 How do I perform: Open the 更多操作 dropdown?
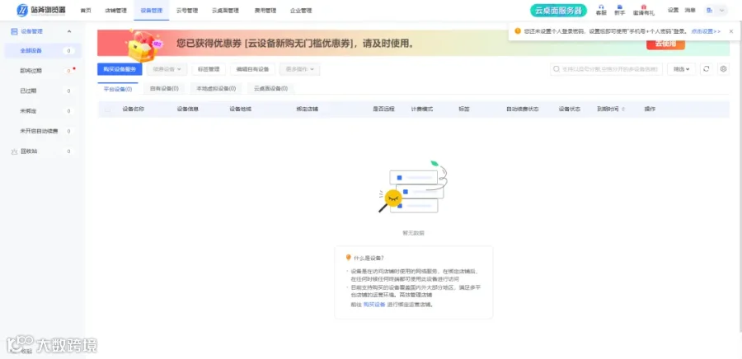point(300,69)
